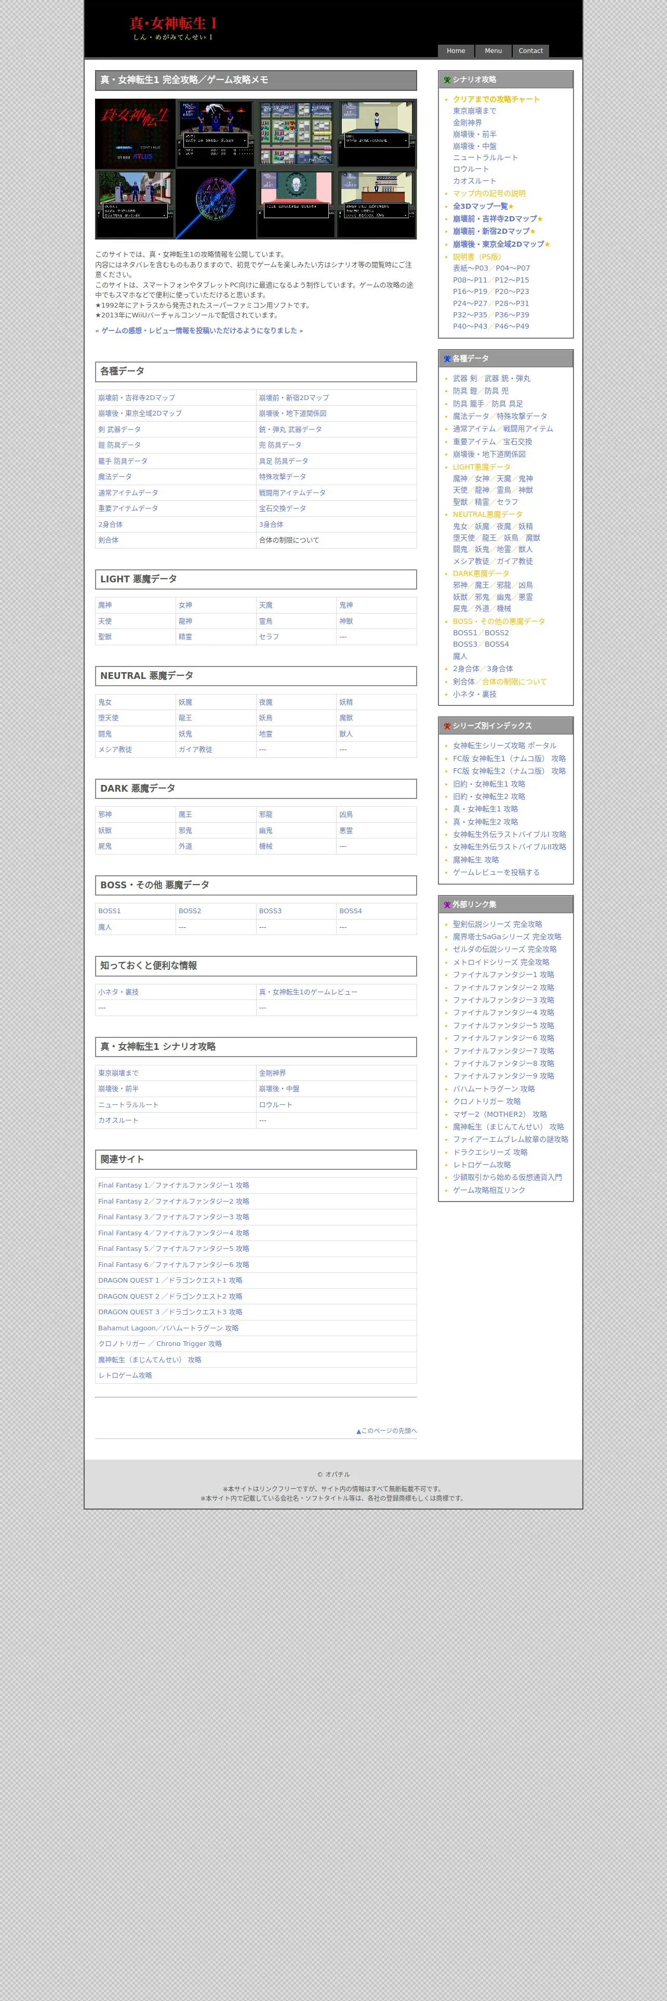Open 銃・弾丸 武器データ link
This screenshot has width=667, height=2001.
point(290,430)
